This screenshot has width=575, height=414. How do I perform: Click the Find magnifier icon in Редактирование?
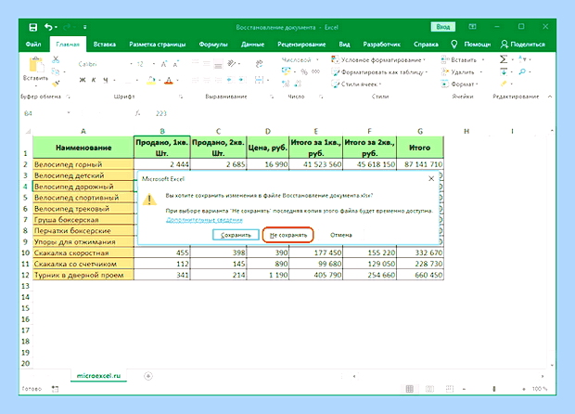pos(522,71)
